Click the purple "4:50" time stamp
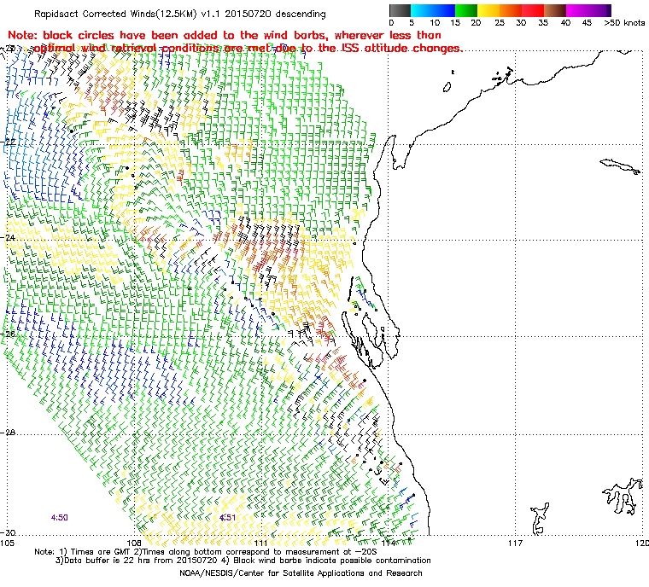The height and width of the screenshot is (587, 649). pyautogui.click(x=60, y=518)
